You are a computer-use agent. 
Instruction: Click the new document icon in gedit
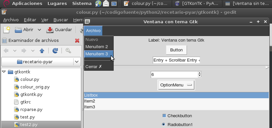click(7, 29)
